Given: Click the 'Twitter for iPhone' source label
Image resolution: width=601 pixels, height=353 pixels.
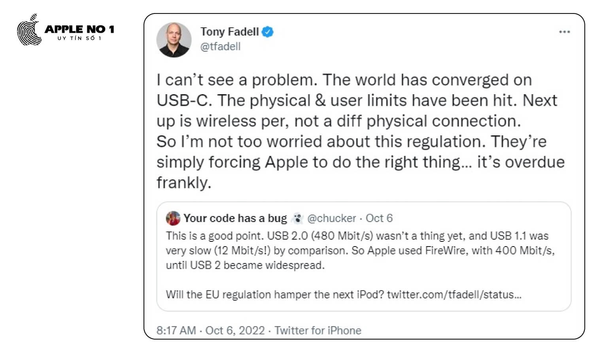Looking at the screenshot, I should coord(318,330).
